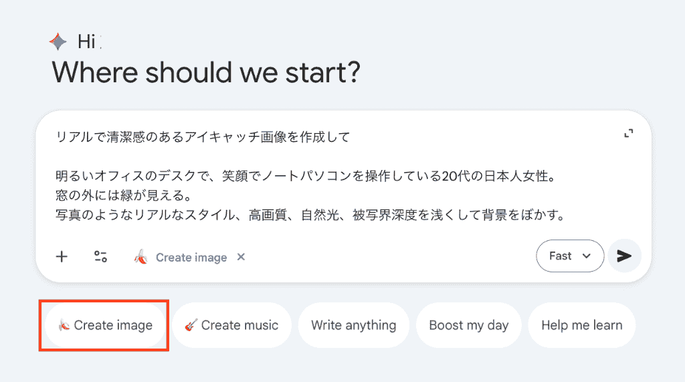The width and height of the screenshot is (685, 382).
Task: Click the Create image label in the prompt box
Action: (x=191, y=258)
